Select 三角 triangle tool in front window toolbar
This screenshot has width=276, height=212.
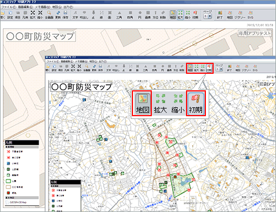[x=145, y=68]
